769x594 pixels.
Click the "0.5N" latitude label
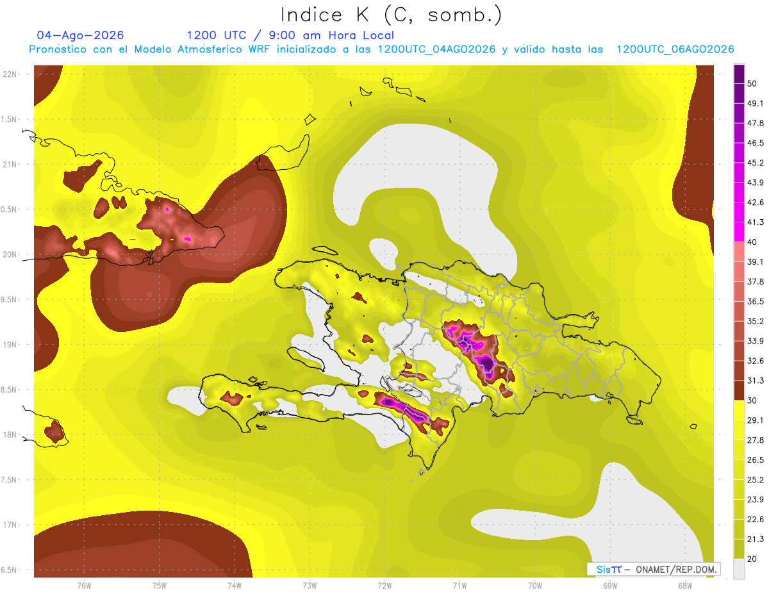tap(10, 209)
